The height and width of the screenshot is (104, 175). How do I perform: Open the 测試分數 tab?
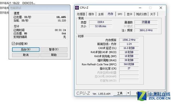click(141, 14)
